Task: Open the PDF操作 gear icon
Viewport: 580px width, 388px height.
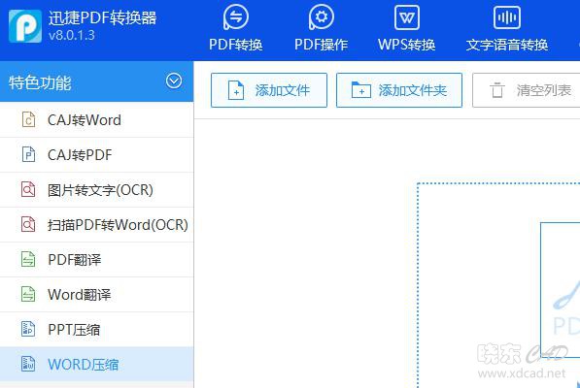Action: [x=321, y=17]
